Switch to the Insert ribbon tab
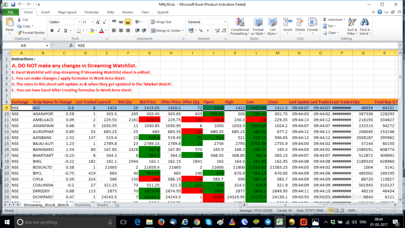This screenshot has width=405, height=228. (45, 12)
